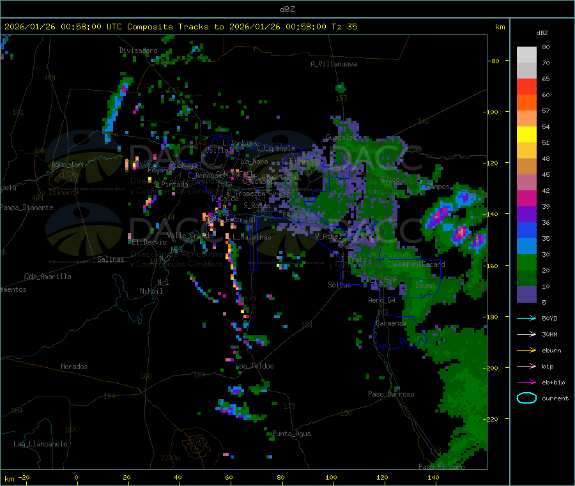Image resolution: width=575 pixels, height=486 pixels.
Task: Click the Pampa_Diamante map label
Action: coord(26,208)
